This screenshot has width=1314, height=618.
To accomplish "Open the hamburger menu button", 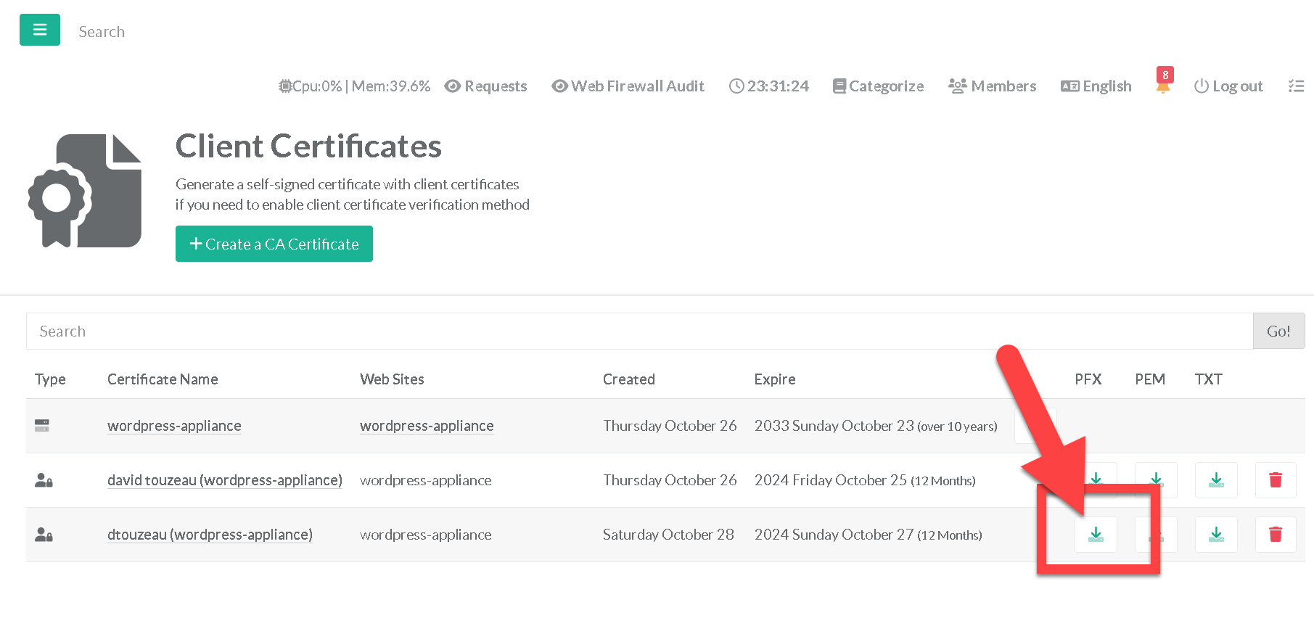I will pos(40,30).
